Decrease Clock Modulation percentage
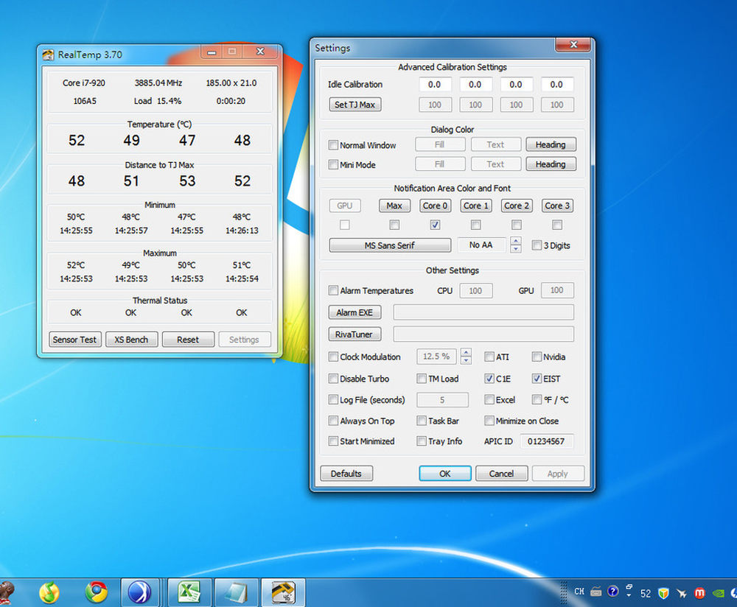Image resolution: width=737 pixels, height=607 pixels. (x=466, y=360)
